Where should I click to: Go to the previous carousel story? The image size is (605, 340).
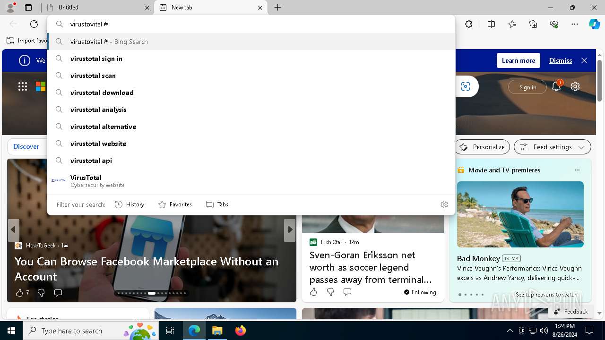pyautogui.click(x=13, y=230)
